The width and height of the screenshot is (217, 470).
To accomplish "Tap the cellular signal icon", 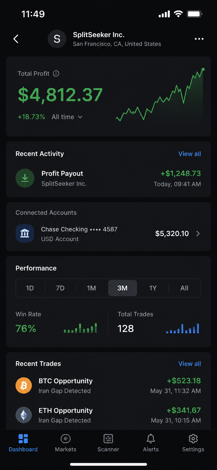I will click(164, 14).
